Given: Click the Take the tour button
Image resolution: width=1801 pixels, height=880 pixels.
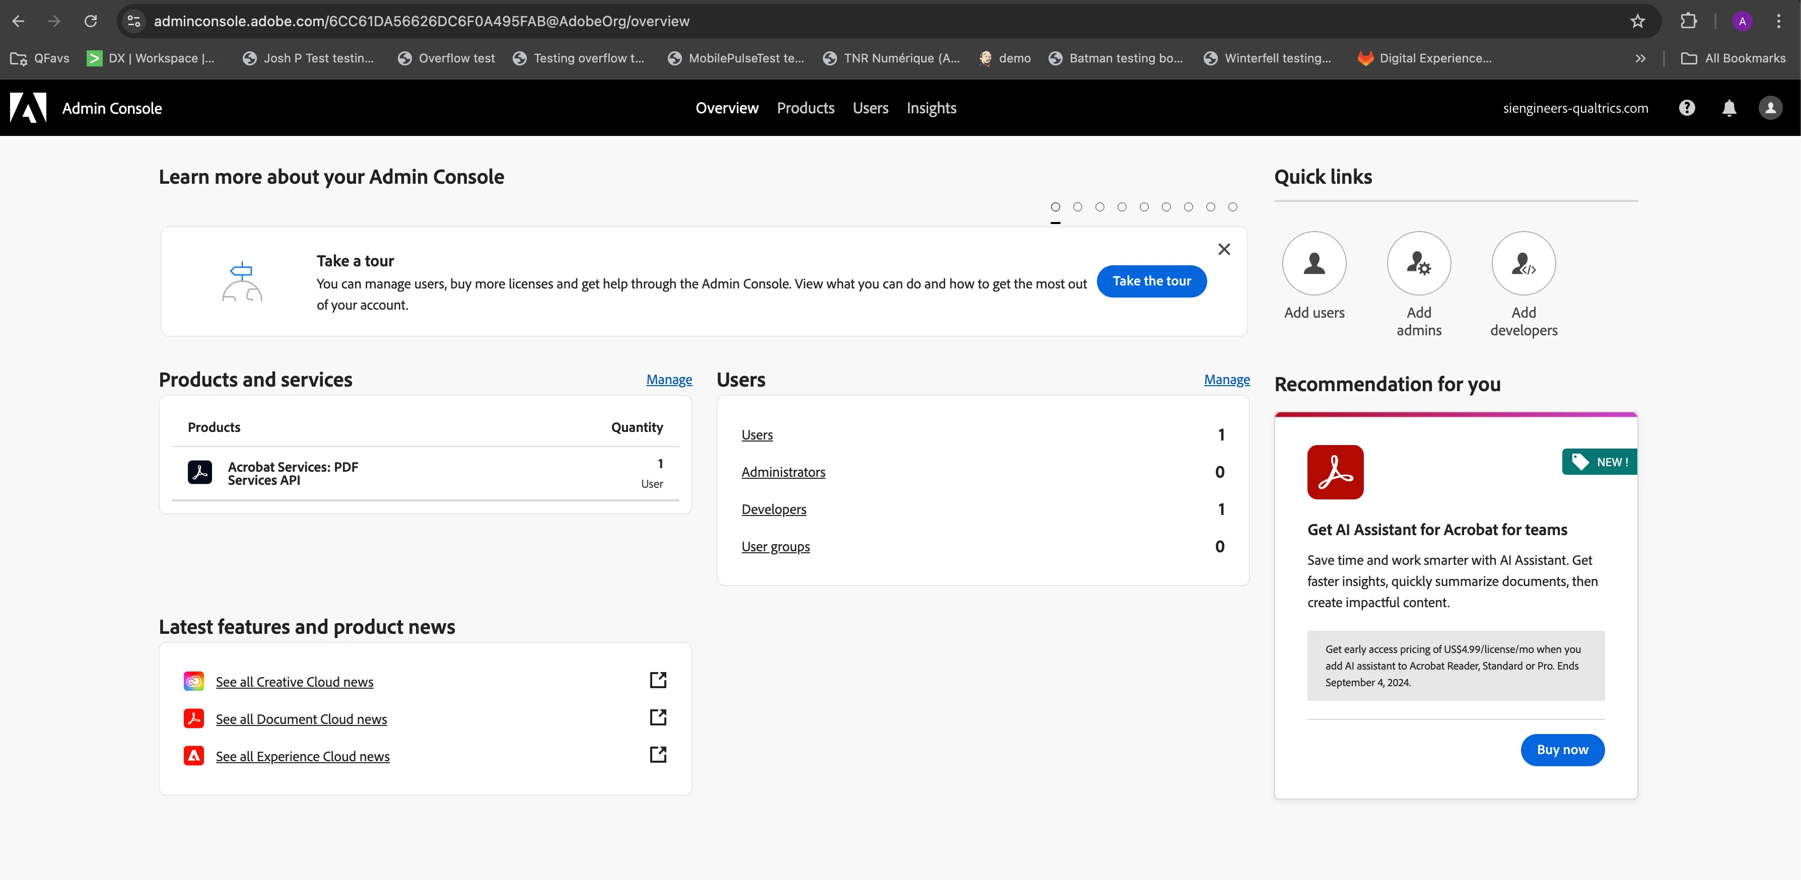Looking at the screenshot, I should coord(1151,281).
